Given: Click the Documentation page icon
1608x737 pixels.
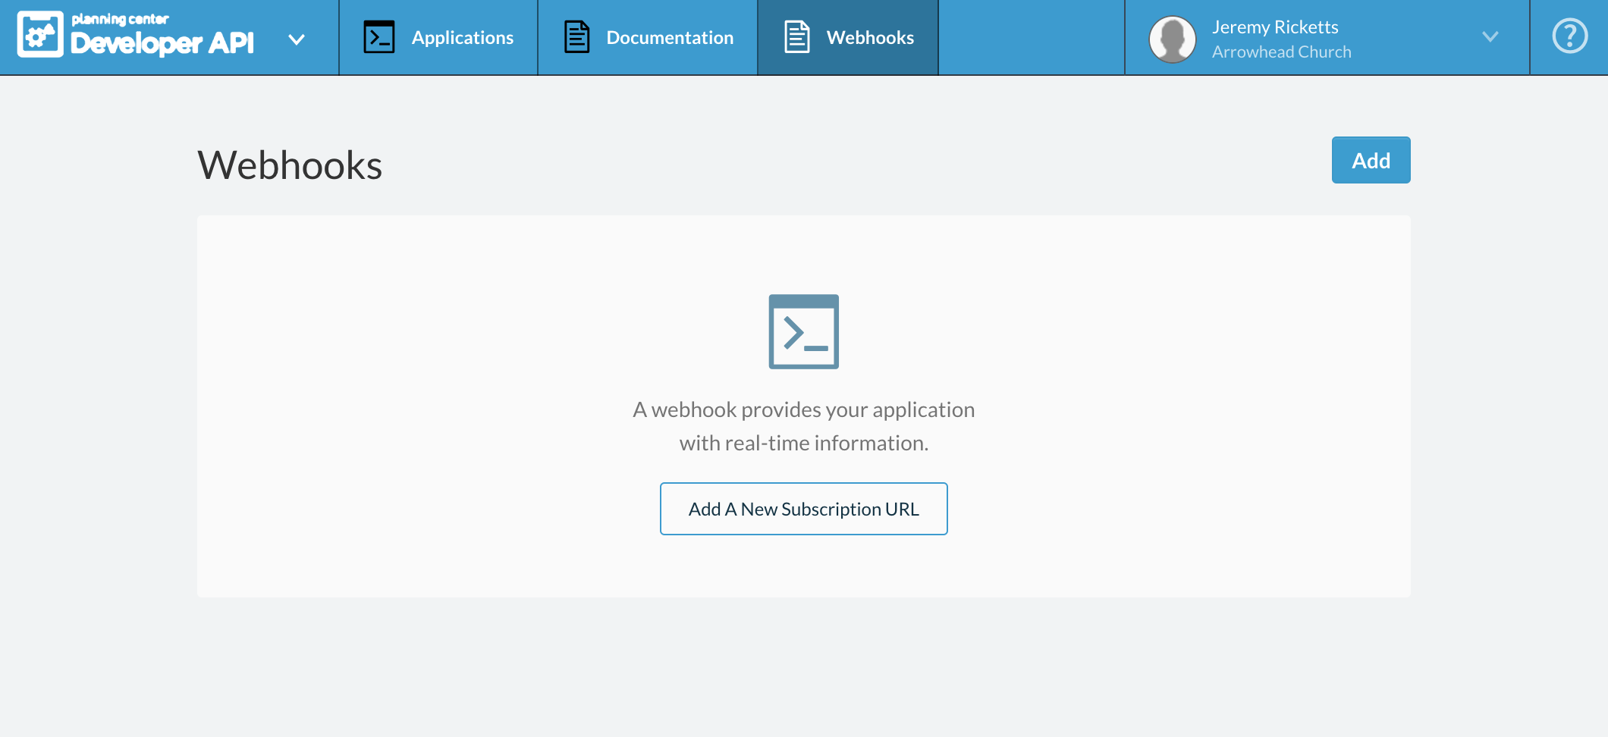Looking at the screenshot, I should coord(576,36).
